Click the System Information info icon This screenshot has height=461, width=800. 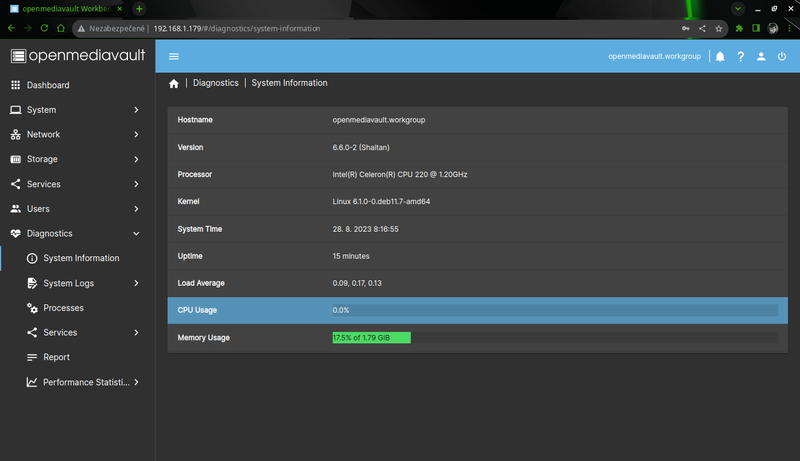pyautogui.click(x=32, y=258)
